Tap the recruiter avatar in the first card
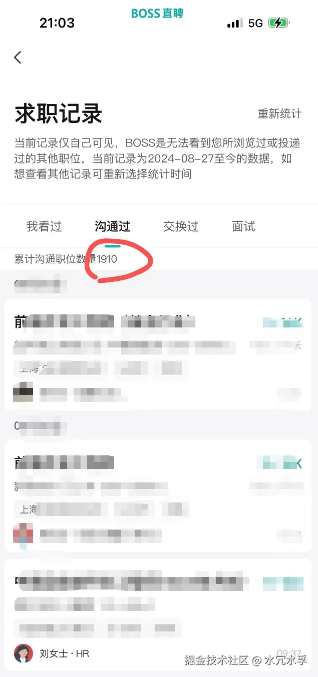This screenshot has height=677, width=318. [23, 392]
